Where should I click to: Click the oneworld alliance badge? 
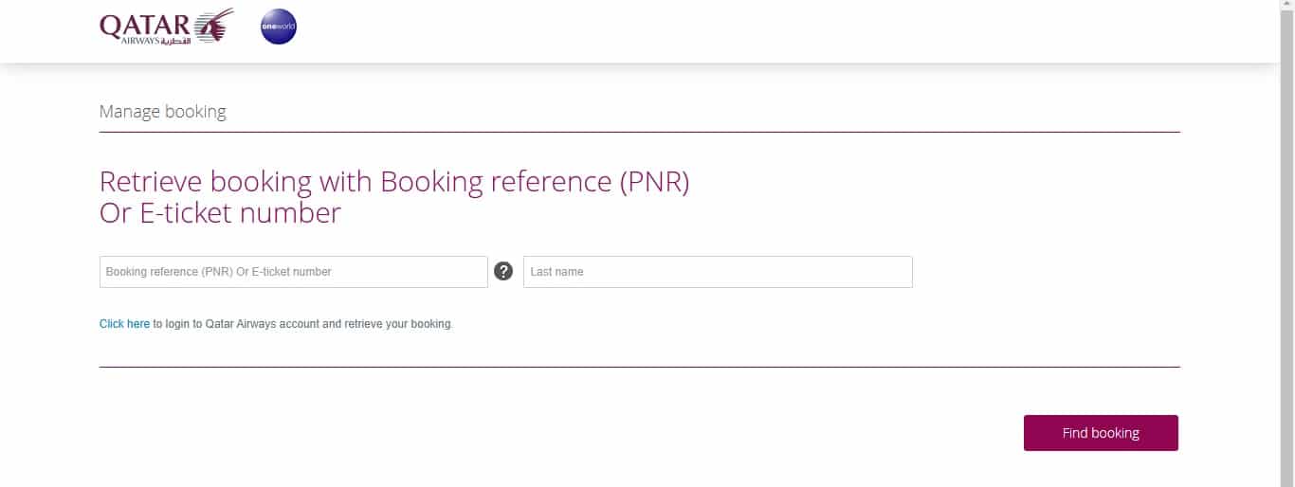(x=279, y=27)
